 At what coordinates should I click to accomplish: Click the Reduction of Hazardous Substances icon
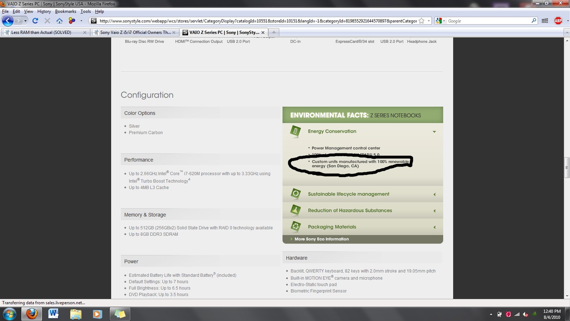(295, 210)
